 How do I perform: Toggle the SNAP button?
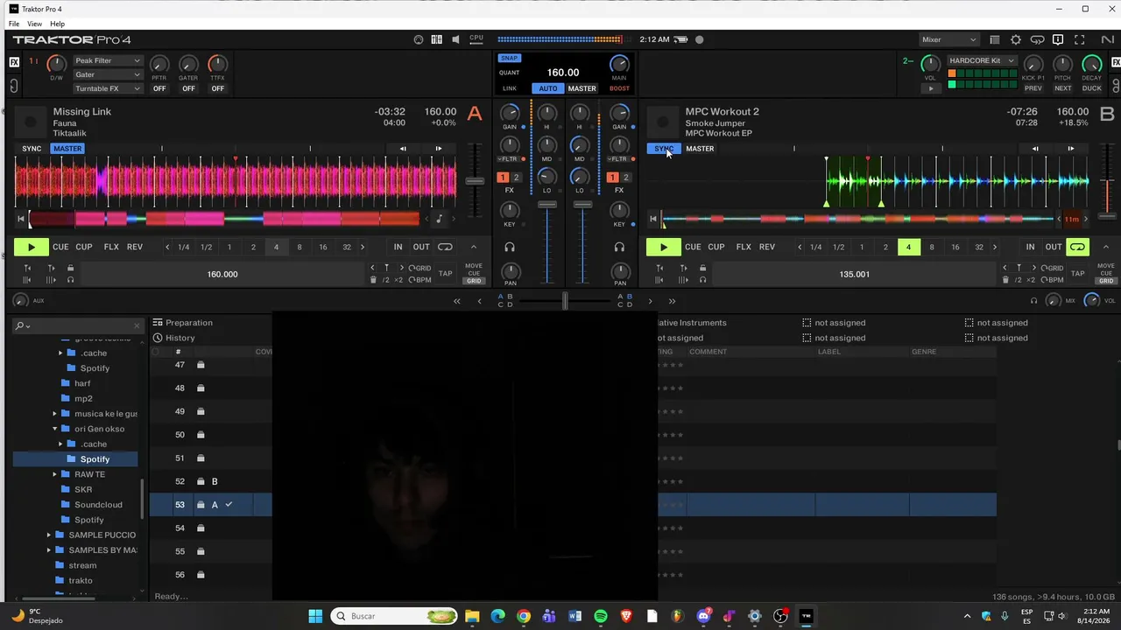point(509,59)
